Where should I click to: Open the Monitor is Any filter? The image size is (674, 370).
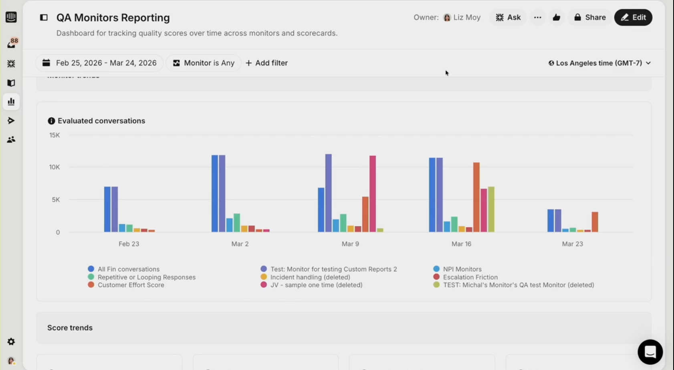coord(204,63)
